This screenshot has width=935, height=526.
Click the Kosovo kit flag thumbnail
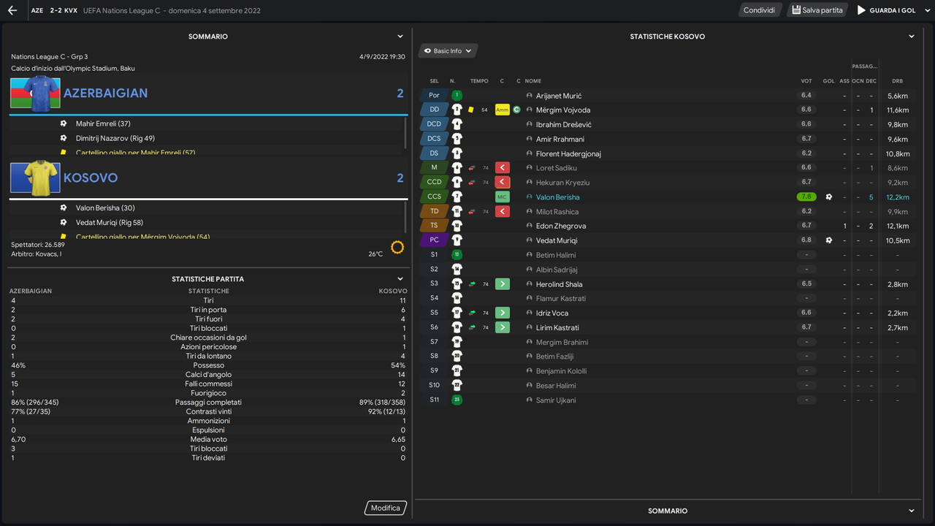click(35, 178)
